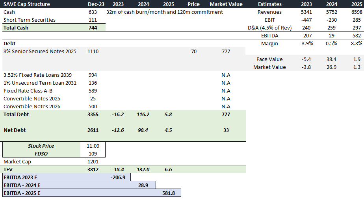Screen dimensions: 364x200
Task: Click the 2025 Revenues value 6598
Action: [x=357, y=12]
